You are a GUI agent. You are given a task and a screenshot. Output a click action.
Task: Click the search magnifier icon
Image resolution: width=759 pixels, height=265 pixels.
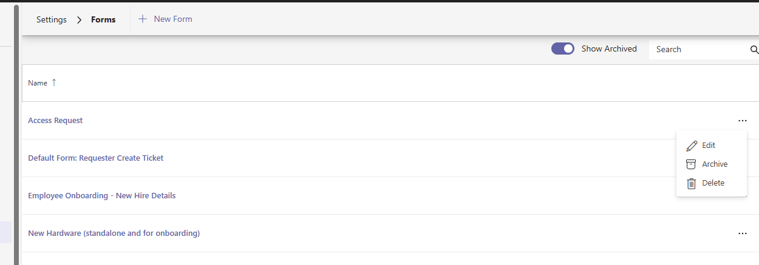coord(754,49)
